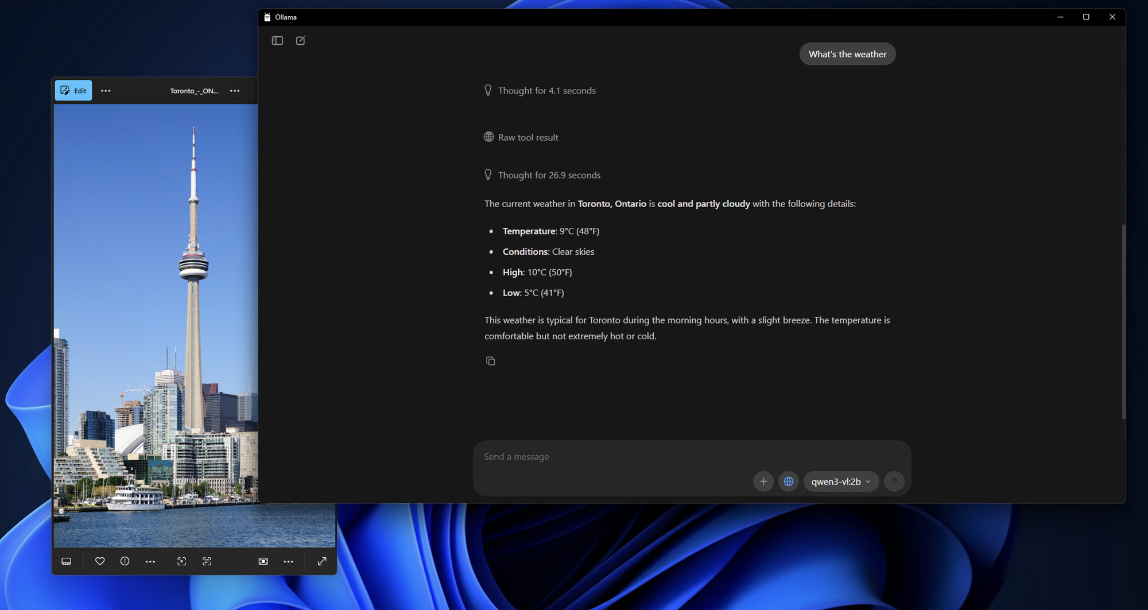
Task: Click the Edit button in Photos
Action: pos(73,91)
